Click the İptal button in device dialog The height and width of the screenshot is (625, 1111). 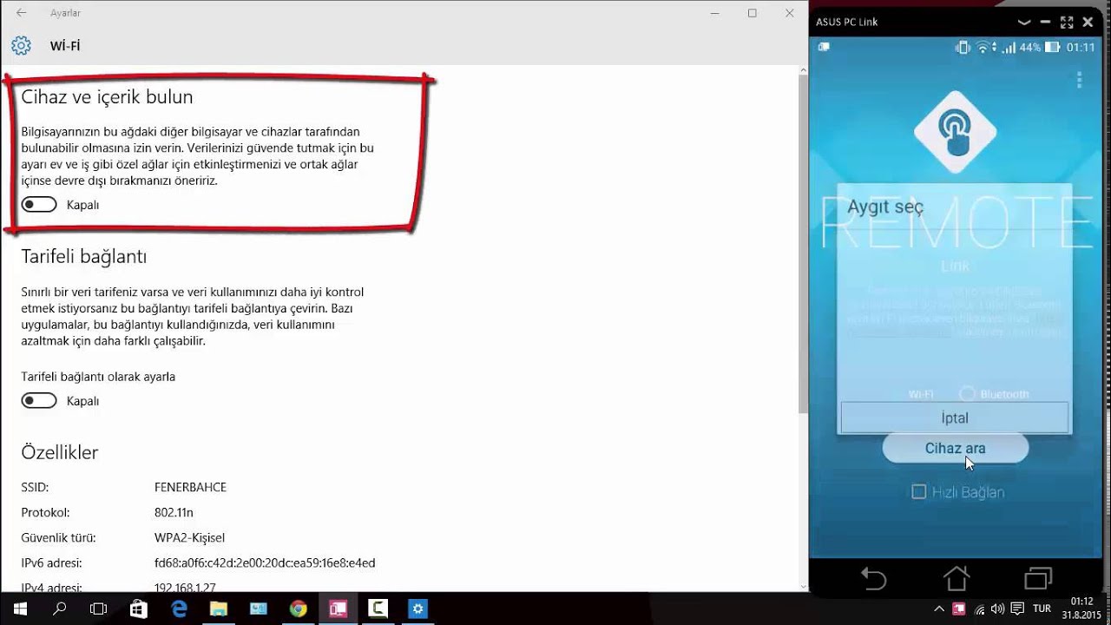point(955,418)
